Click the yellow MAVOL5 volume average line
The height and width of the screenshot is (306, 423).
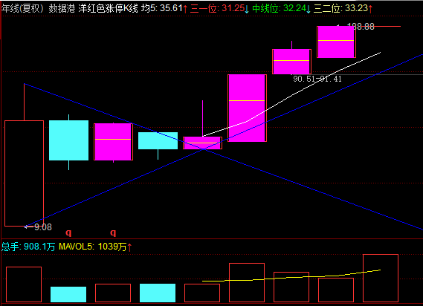pos(291,276)
